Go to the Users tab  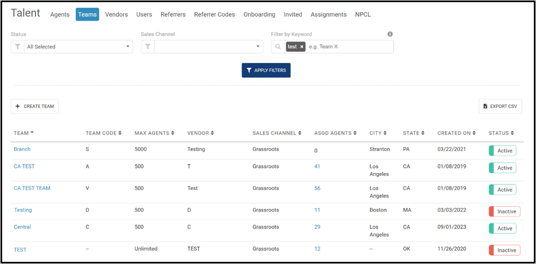144,14
